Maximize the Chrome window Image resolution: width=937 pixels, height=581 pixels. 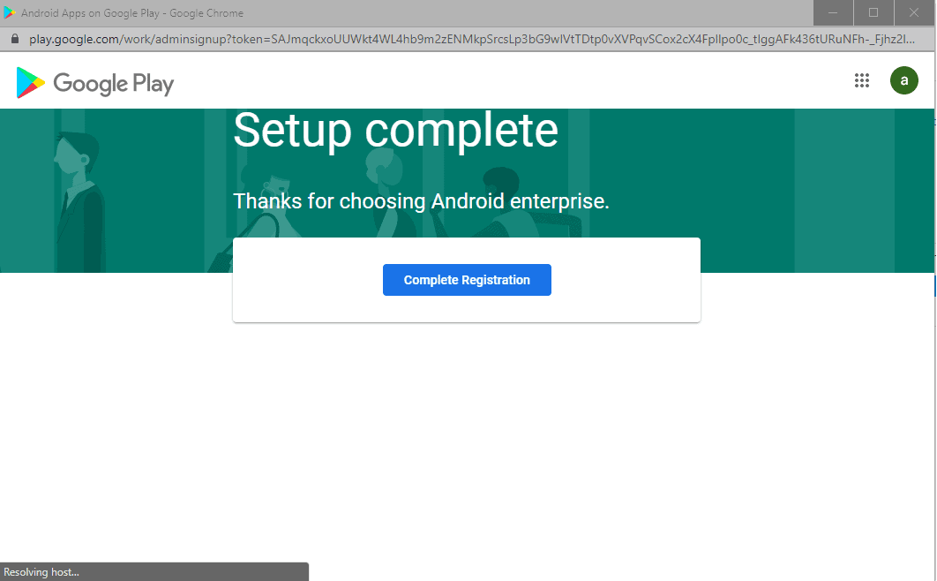click(873, 12)
